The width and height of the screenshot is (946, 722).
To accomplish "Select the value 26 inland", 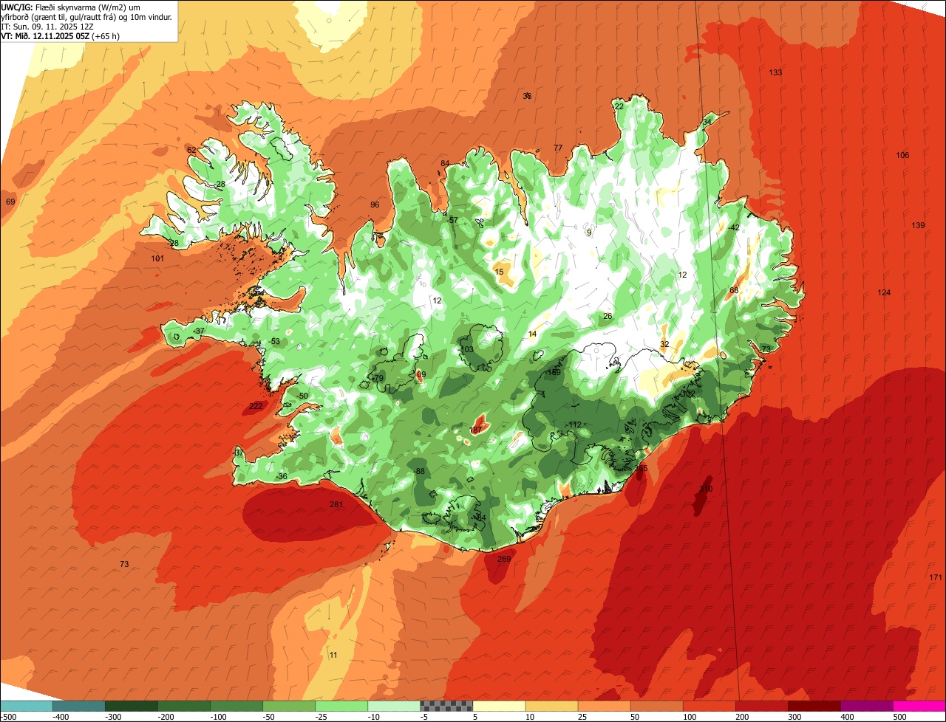I will (x=608, y=316).
